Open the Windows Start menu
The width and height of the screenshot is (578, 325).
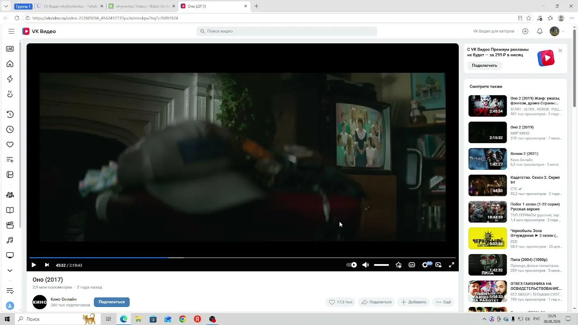coord(7,319)
